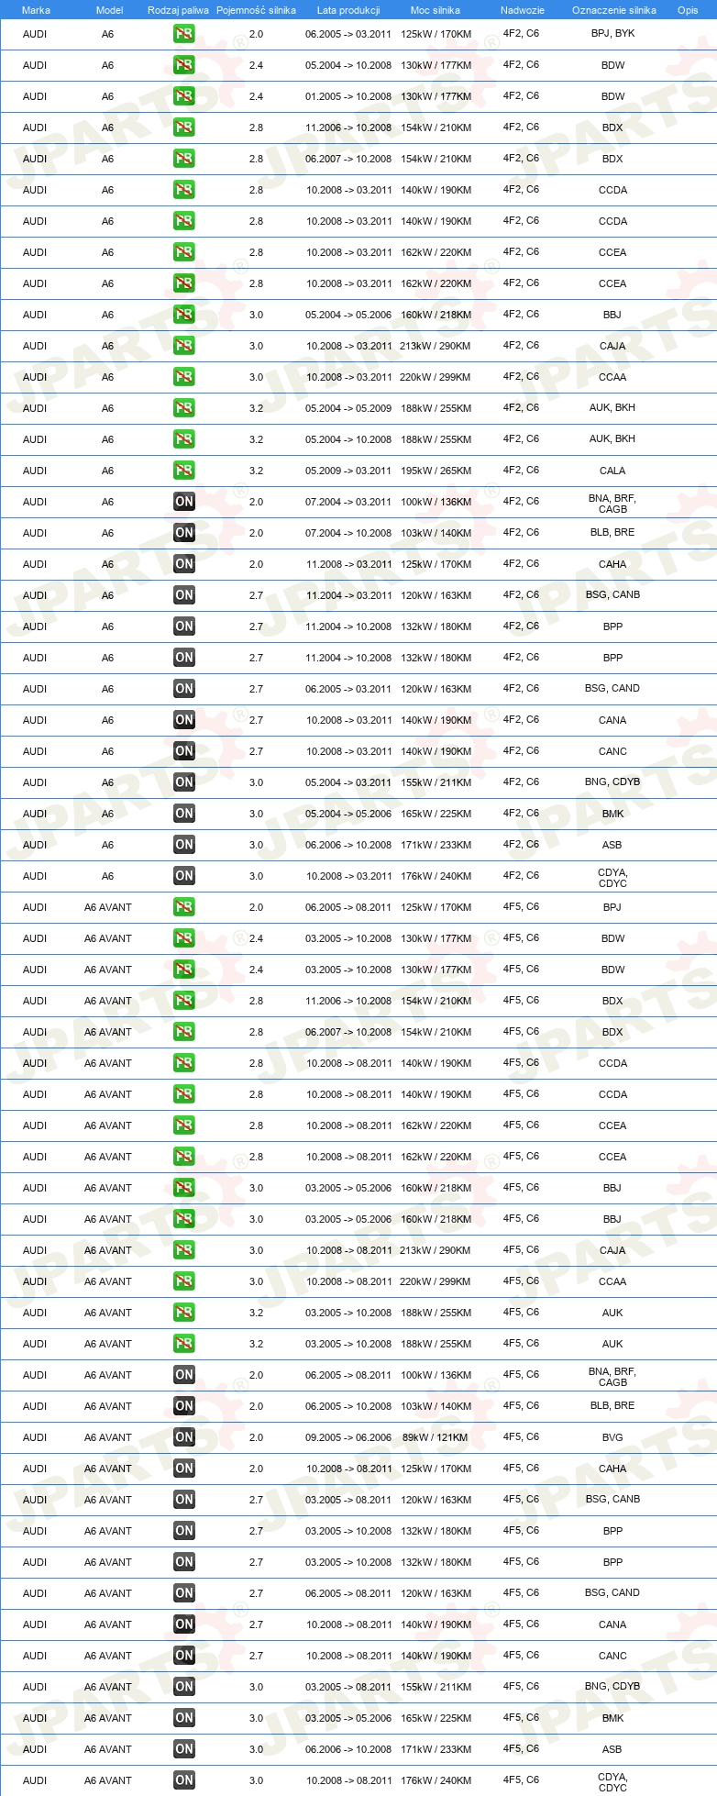
Task: Select the engine code BPJ, BYK
Action: [612, 34]
